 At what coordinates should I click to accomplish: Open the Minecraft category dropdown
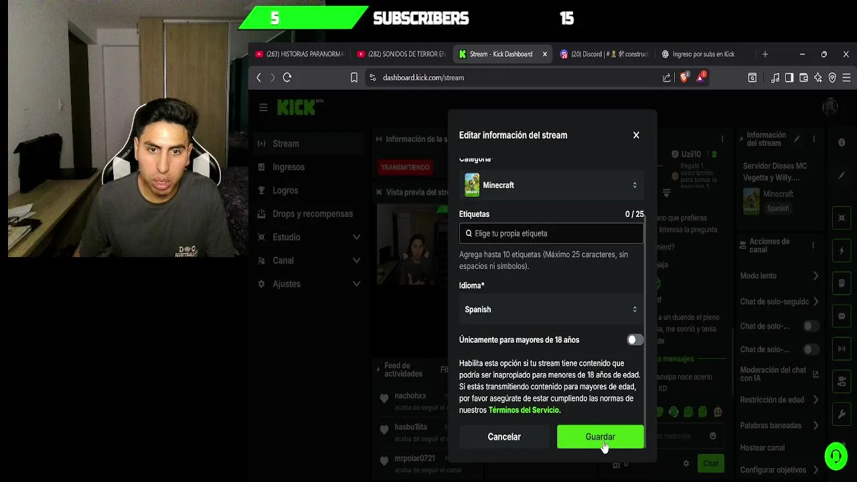pyautogui.click(x=551, y=185)
